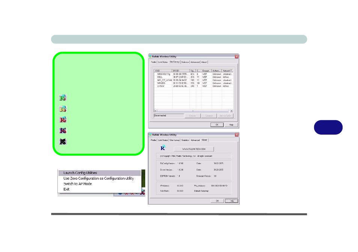
Task: Sort networks by the SSID column header
Action: pos(163,71)
